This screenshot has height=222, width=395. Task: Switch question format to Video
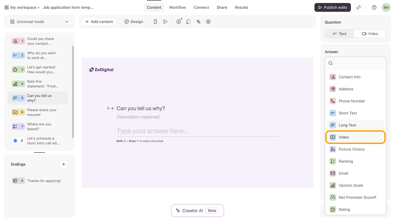click(370, 34)
